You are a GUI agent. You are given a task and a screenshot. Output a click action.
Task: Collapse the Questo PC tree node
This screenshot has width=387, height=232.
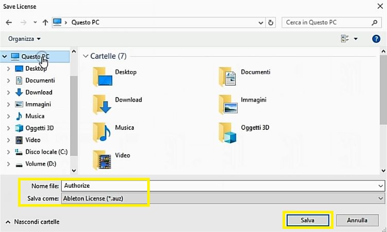(5, 57)
